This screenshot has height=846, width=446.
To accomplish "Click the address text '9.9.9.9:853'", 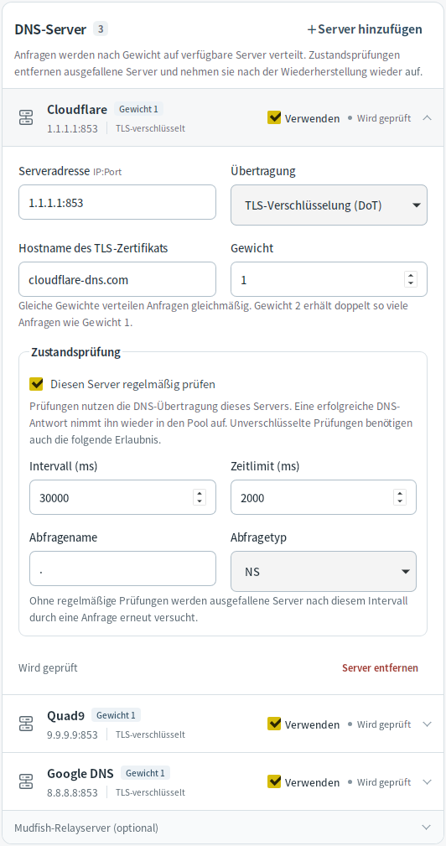I will (72, 734).
